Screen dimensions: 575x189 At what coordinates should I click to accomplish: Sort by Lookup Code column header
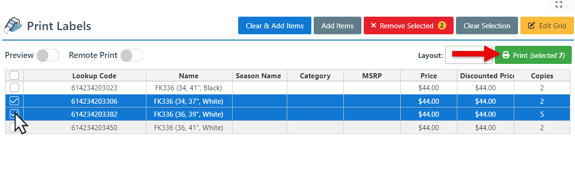[94, 76]
